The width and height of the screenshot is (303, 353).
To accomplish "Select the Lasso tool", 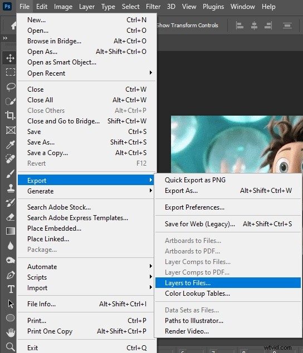I will [11, 87].
